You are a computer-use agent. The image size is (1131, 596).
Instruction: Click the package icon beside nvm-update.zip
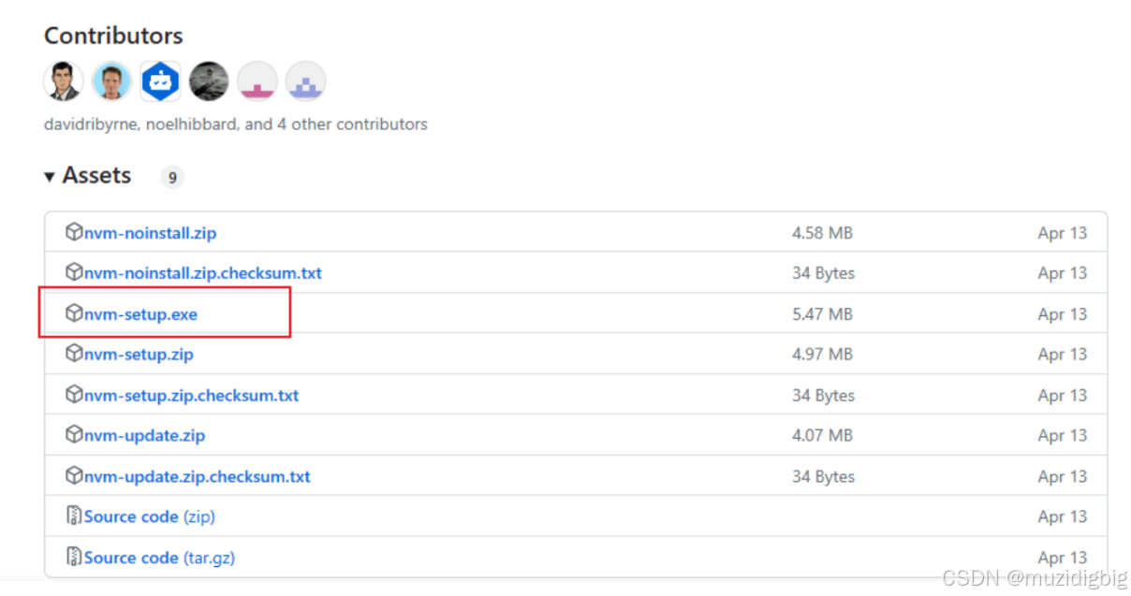point(74,435)
